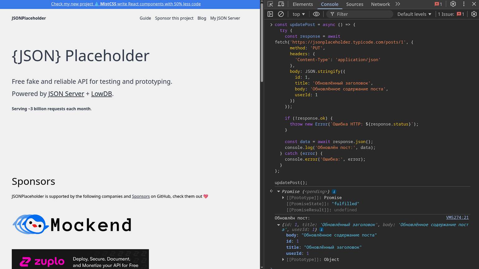Open the DevTools three-dot customize menu

(x=464, y=4)
